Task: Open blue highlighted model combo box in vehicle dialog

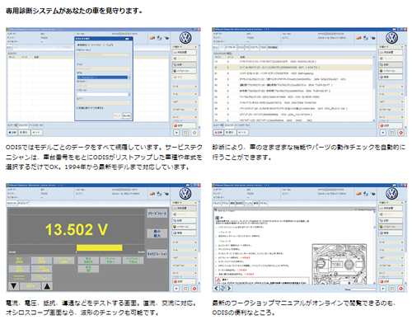Action: click(104, 78)
